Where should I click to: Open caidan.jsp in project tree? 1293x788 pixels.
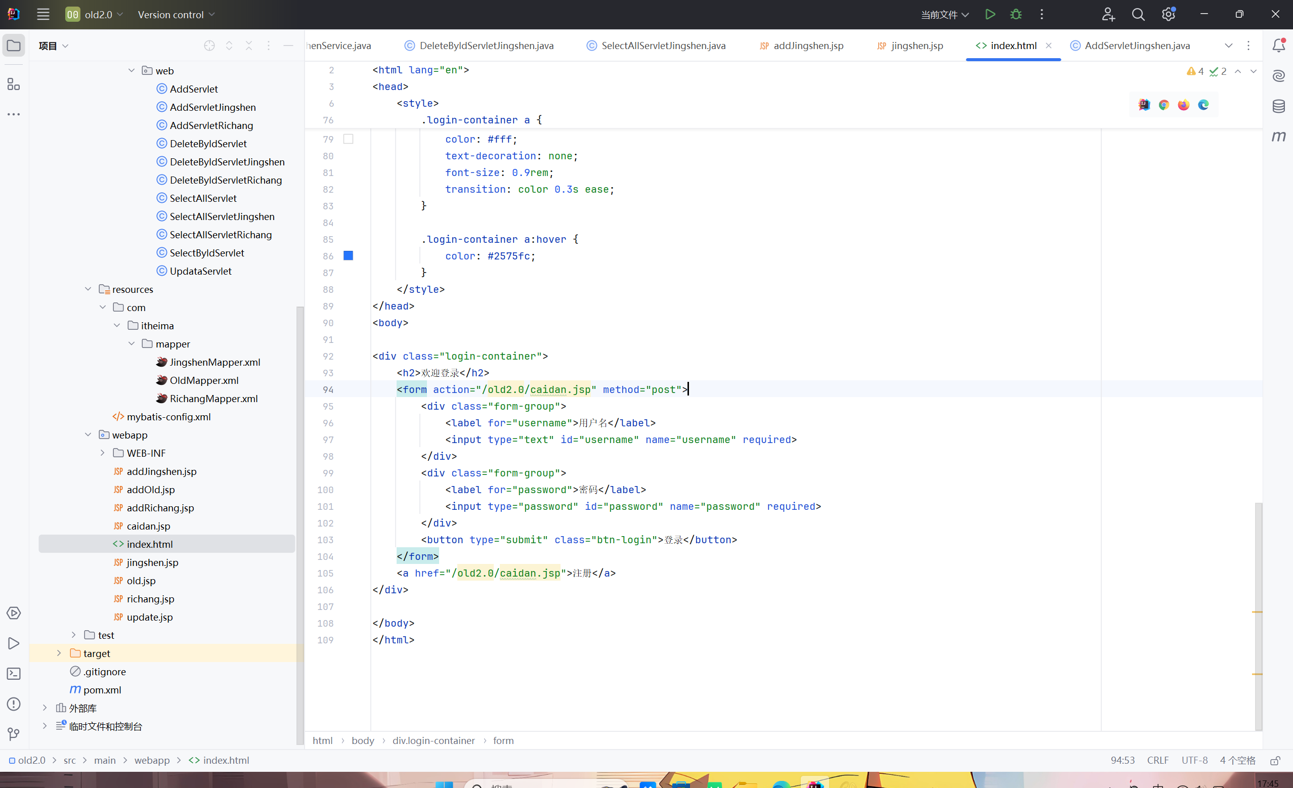[148, 526]
